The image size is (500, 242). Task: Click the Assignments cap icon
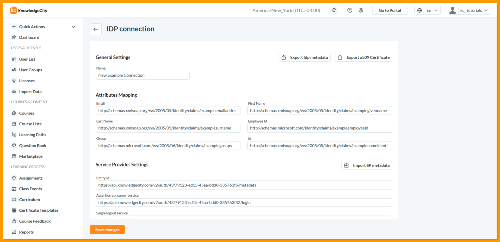[x=14, y=178]
